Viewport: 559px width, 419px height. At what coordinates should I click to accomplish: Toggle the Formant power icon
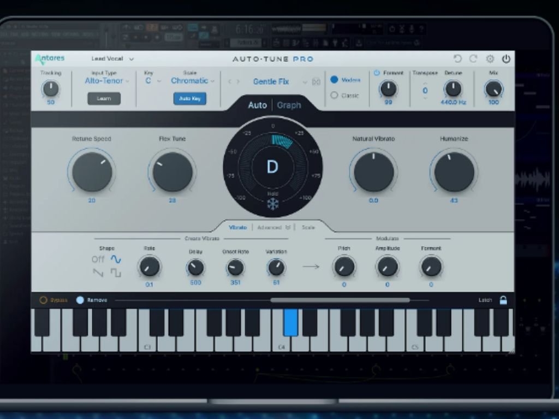click(x=377, y=73)
